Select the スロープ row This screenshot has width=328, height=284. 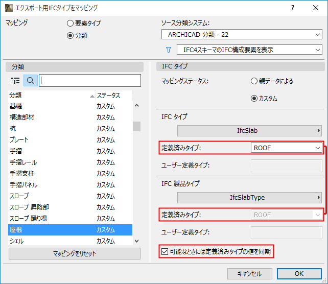(x=71, y=196)
